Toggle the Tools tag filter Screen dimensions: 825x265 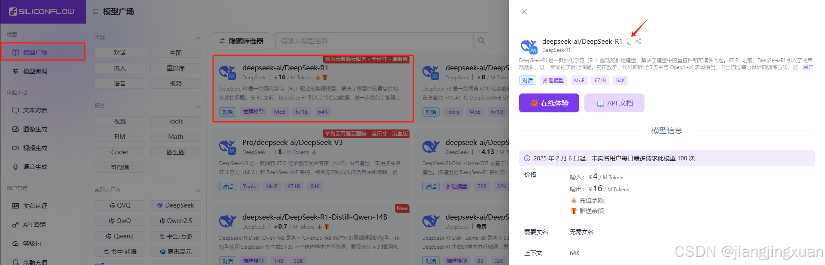[176, 121]
